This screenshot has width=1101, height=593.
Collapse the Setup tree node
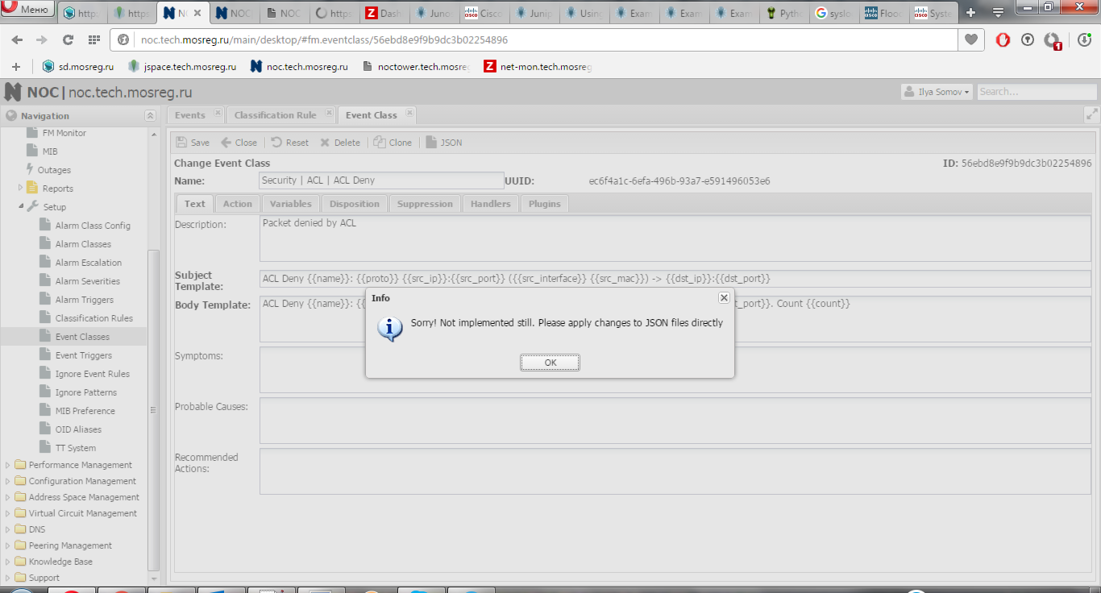click(21, 207)
